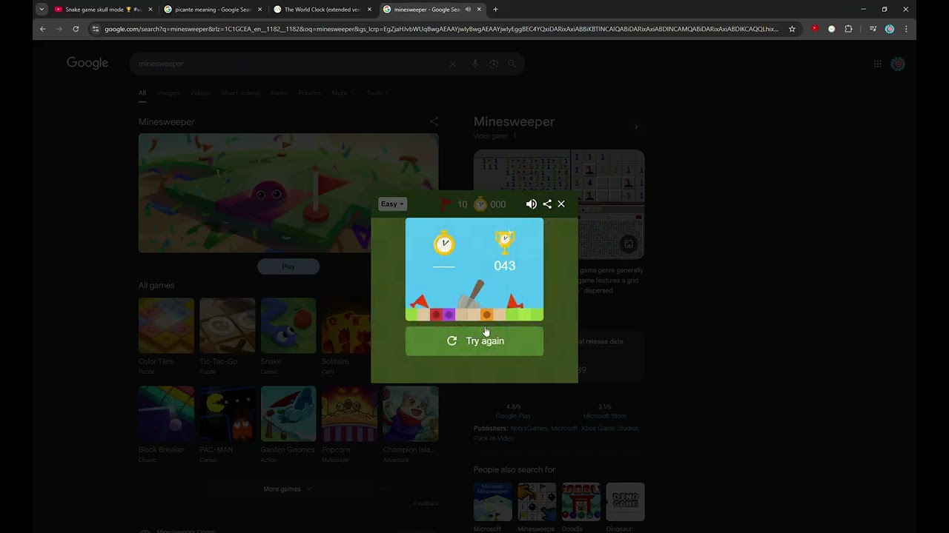Open the Google account avatar
The image size is (949, 533).
point(898,64)
